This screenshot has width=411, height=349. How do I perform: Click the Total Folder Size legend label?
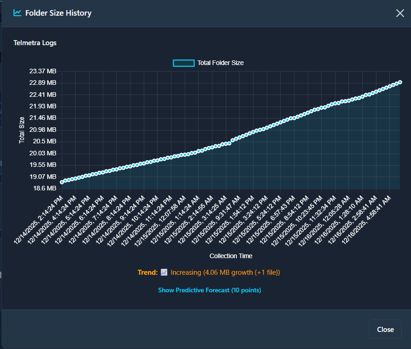[220, 63]
